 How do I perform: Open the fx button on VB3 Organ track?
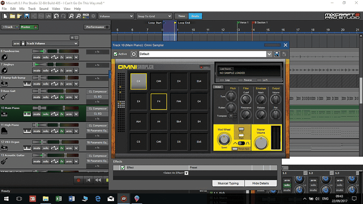tap(62, 148)
